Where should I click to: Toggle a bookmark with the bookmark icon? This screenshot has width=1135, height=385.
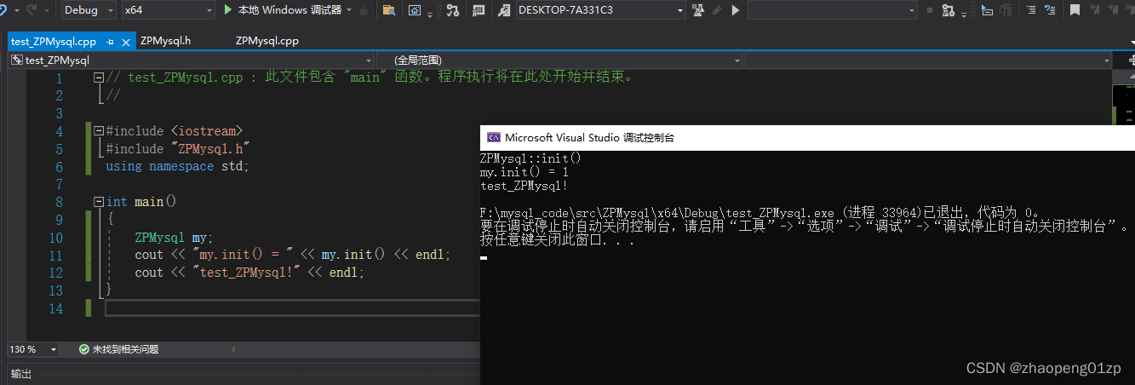pos(1075,10)
